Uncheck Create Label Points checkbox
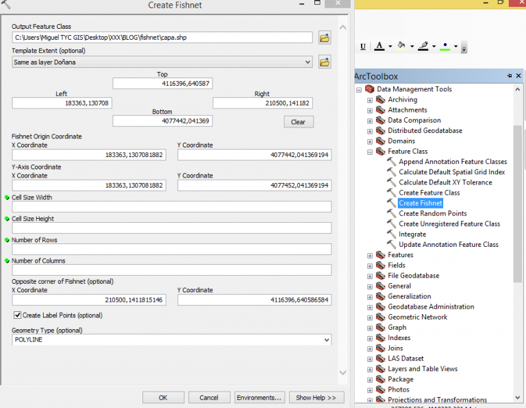The image size is (526, 408). tap(17, 315)
